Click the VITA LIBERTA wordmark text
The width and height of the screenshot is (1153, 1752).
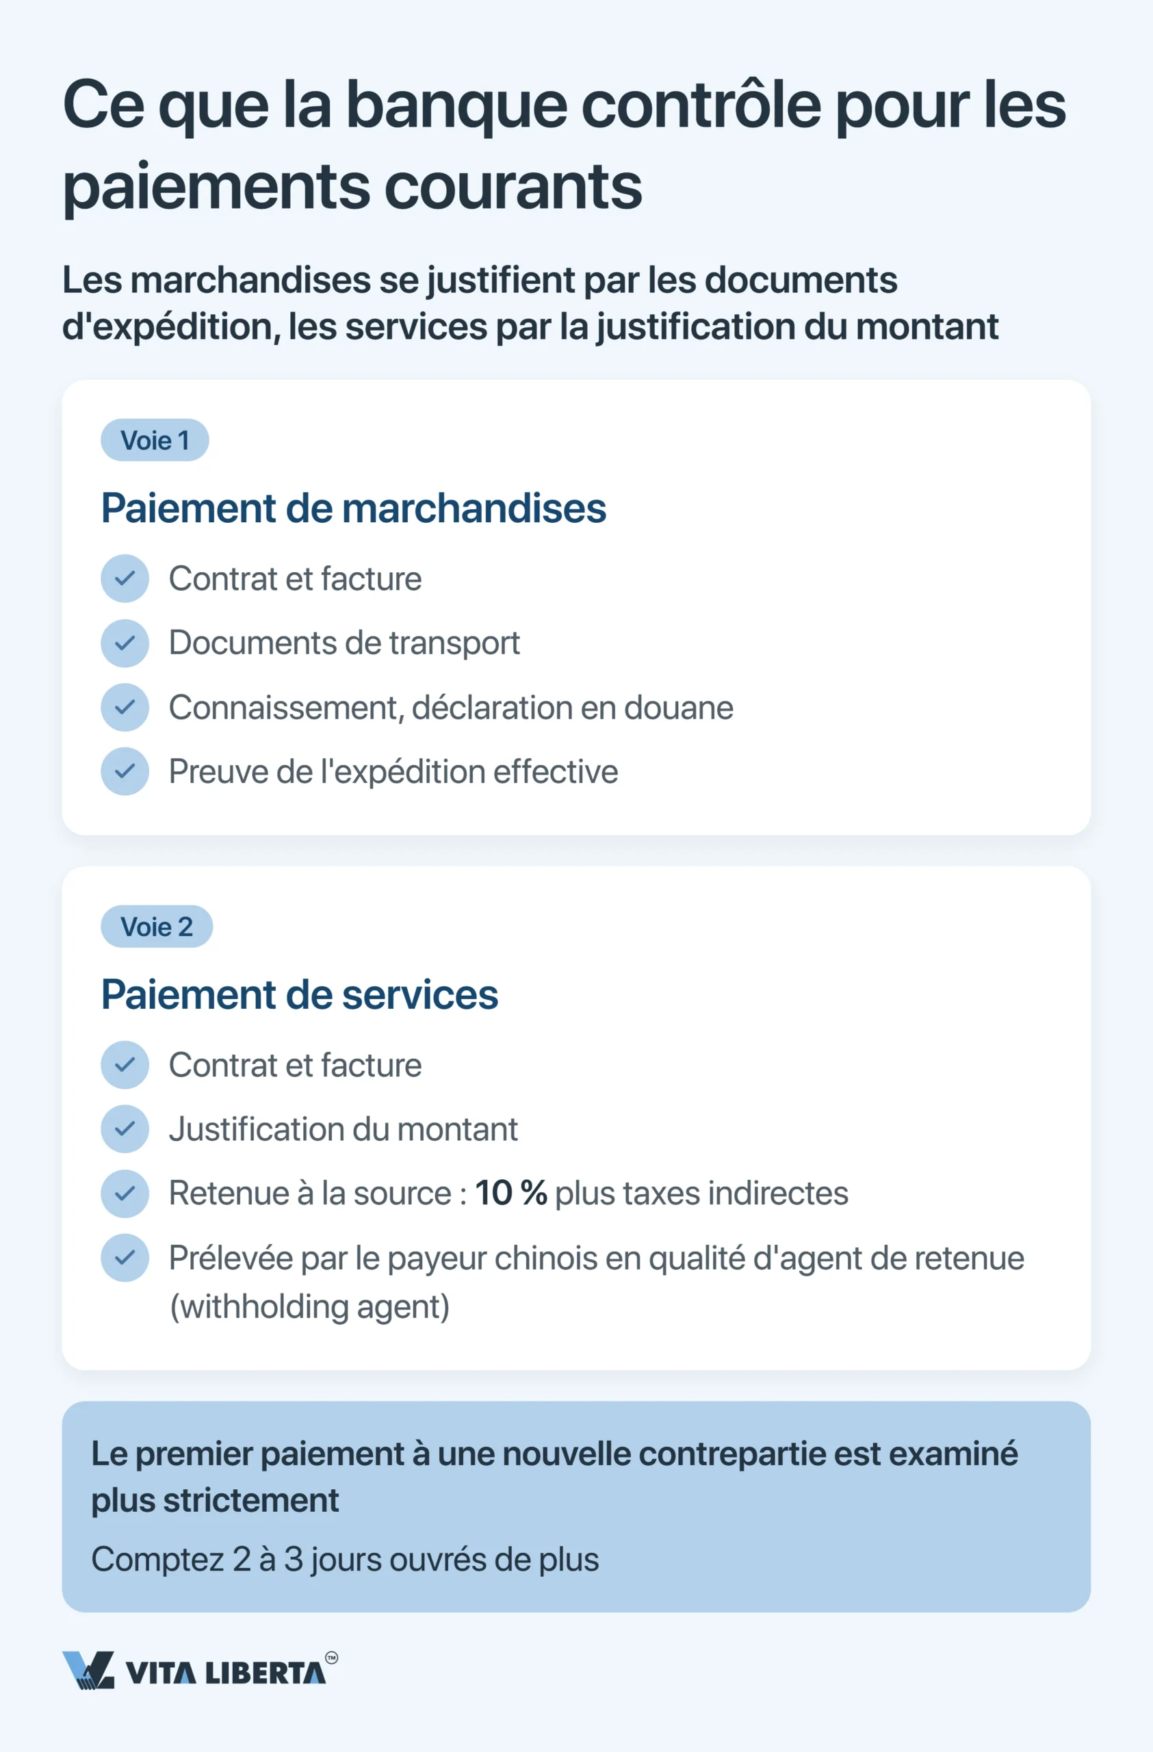tap(225, 1673)
